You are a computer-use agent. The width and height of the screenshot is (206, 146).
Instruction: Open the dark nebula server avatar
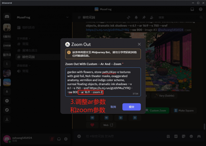pyautogui.click(x=7, y=73)
